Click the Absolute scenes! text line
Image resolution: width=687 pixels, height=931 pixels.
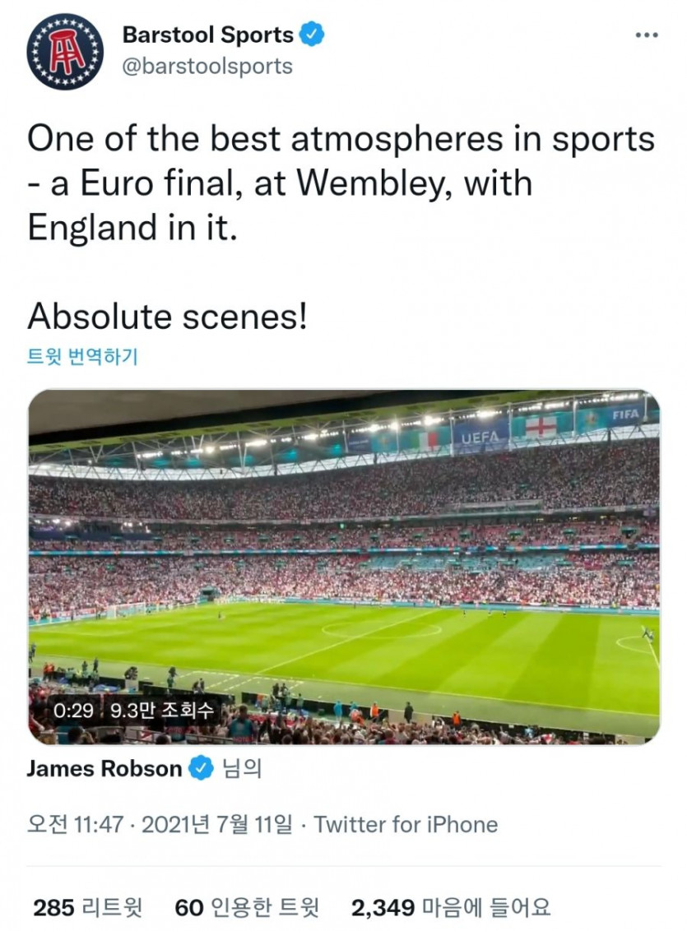[x=168, y=316]
